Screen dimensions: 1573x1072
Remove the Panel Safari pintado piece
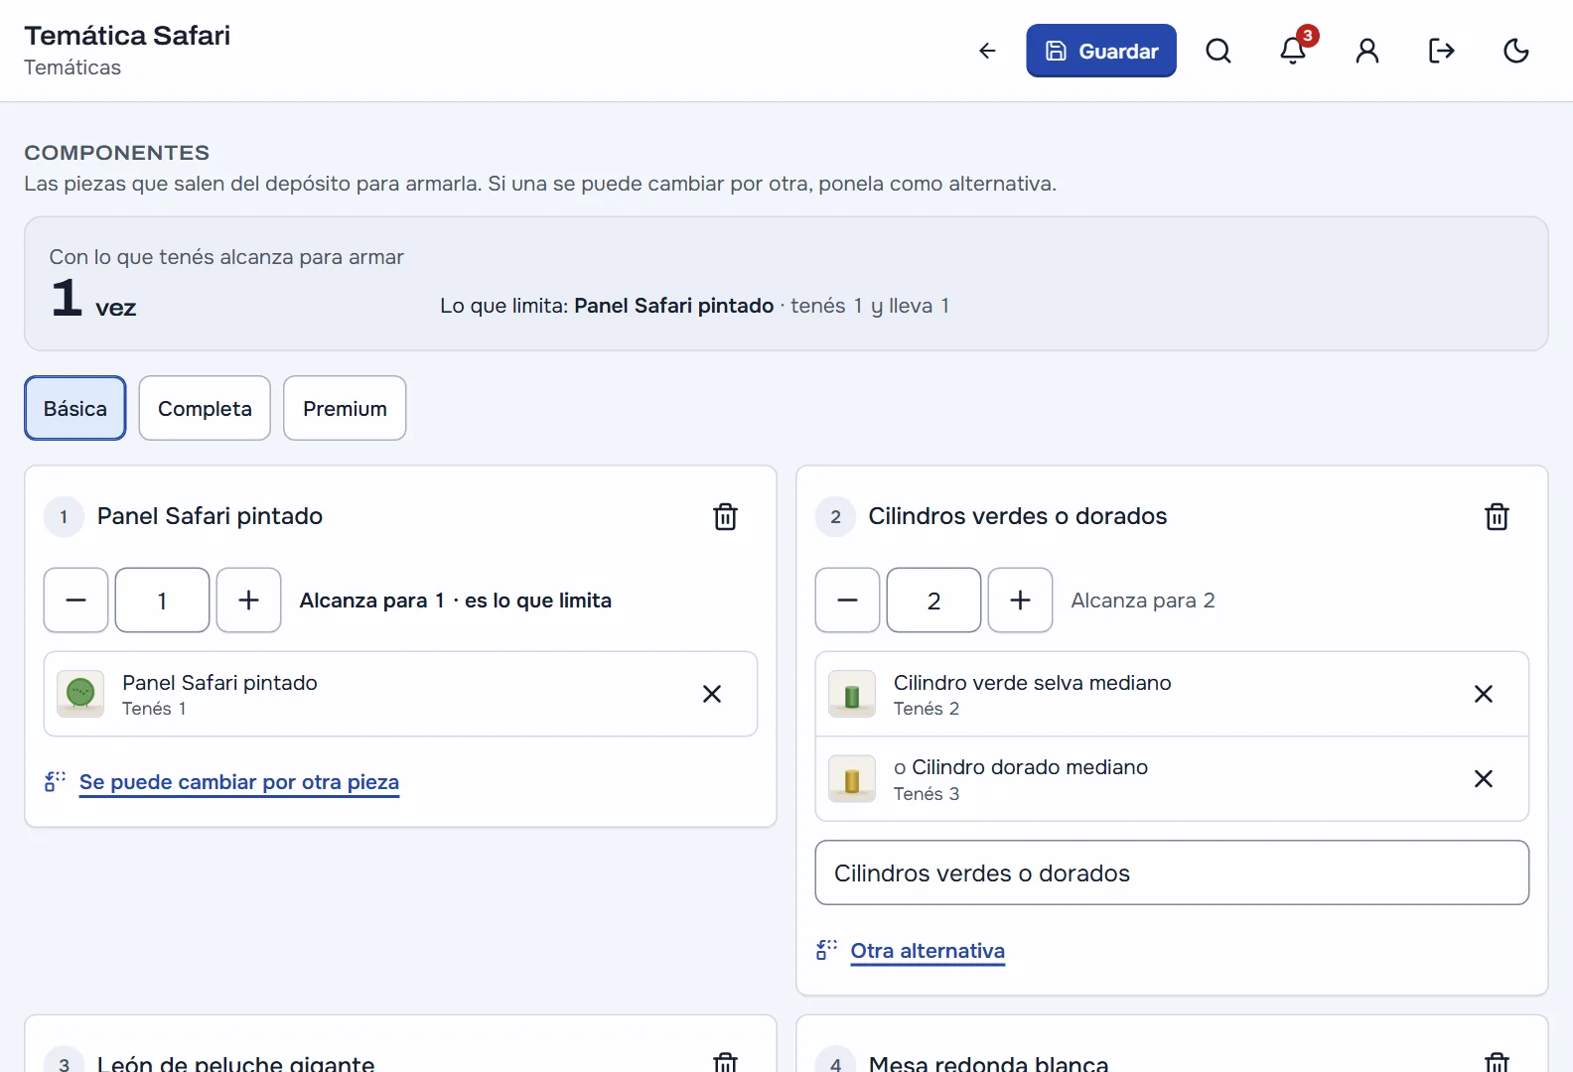(712, 694)
